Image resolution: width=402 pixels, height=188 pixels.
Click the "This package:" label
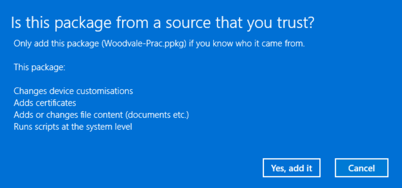pos(39,67)
